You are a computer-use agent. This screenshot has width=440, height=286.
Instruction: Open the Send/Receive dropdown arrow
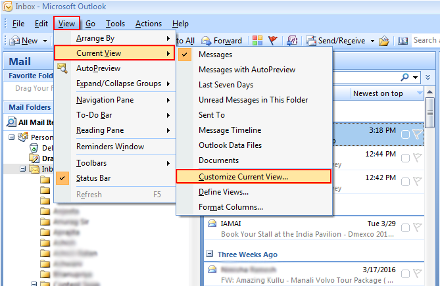click(x=372, y=41)
